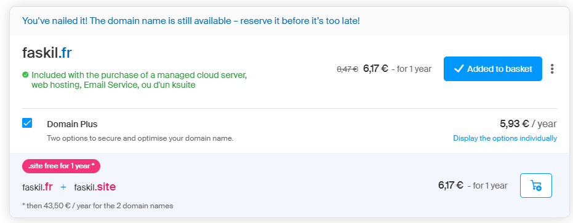Click 'Included with the purchase' green notice
The width and height of the screenshot is (573, 223).
tap(139, 80)
